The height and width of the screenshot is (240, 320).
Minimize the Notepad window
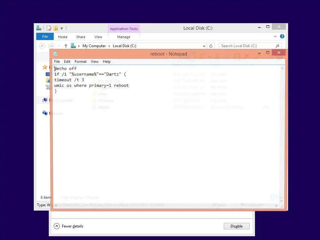click(259, 53)
